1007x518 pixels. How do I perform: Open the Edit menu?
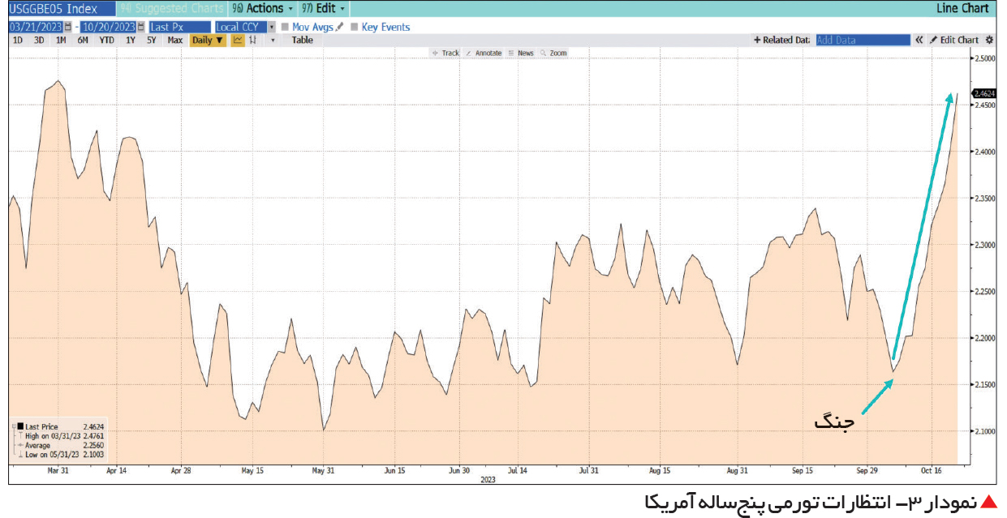coord(323,8)
